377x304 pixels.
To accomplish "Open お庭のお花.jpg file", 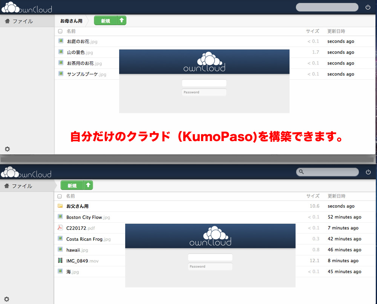I will pyautogui.click(x=82, y=41).
